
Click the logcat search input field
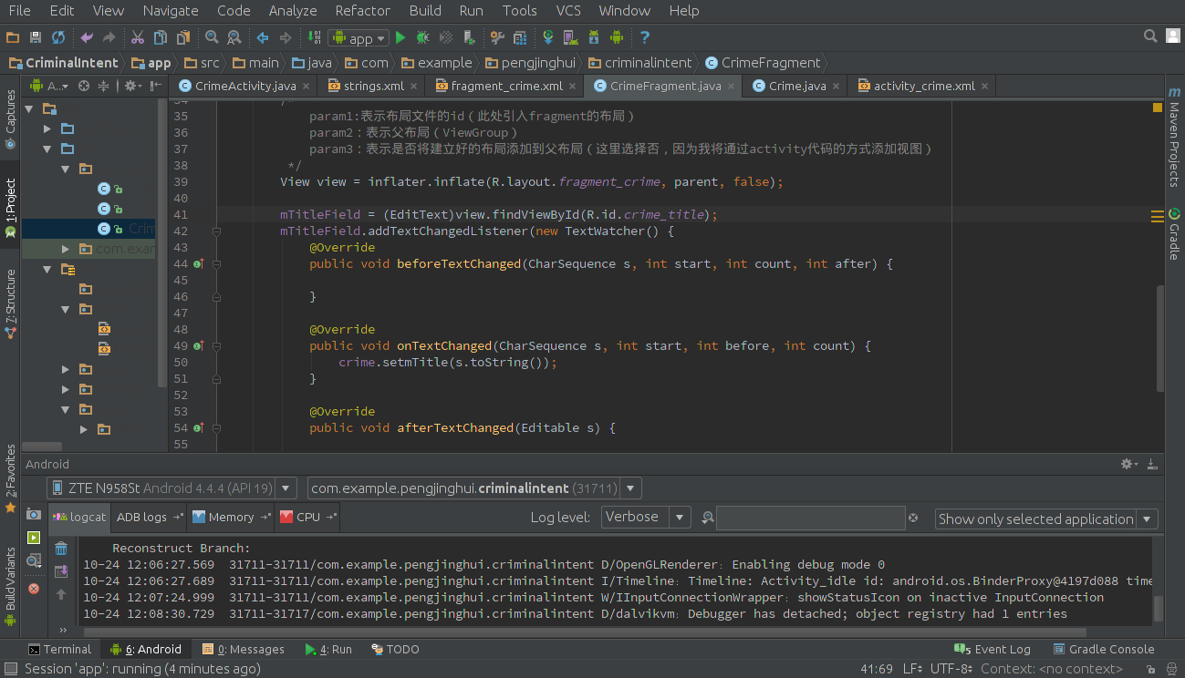tap(810, 518)
